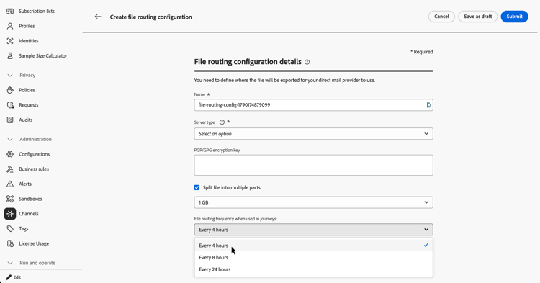The width and height of the screenshot is (540, 283).
Task: Open Sandboxes link in sidebar
Action: [30, 199]
